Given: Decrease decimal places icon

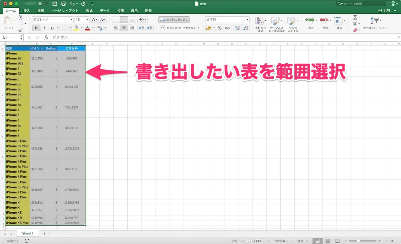Looking at the screenshot, I should click(x=246, y=28).
